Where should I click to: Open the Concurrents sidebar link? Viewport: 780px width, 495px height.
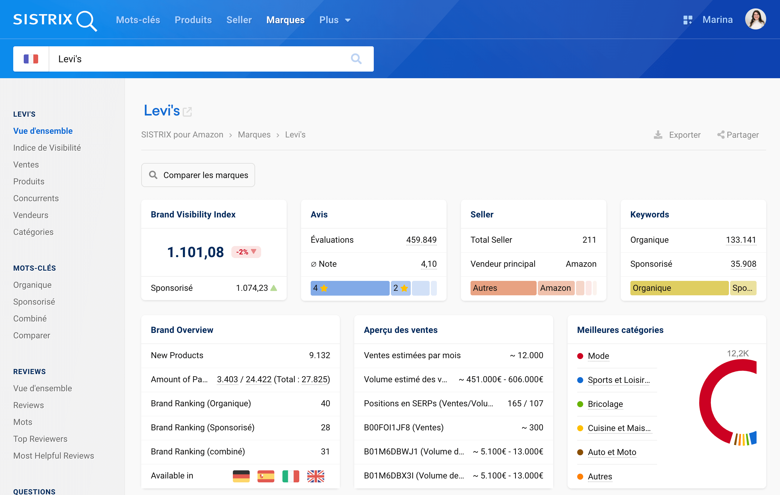click(x=36, y=198)
